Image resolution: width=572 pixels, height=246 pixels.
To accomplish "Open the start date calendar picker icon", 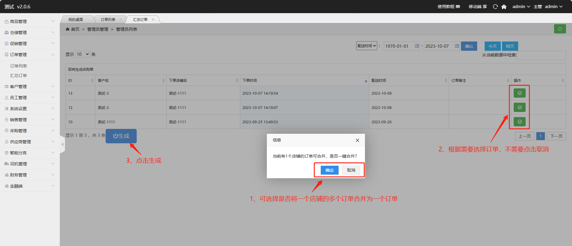I will tap(416, 46).
